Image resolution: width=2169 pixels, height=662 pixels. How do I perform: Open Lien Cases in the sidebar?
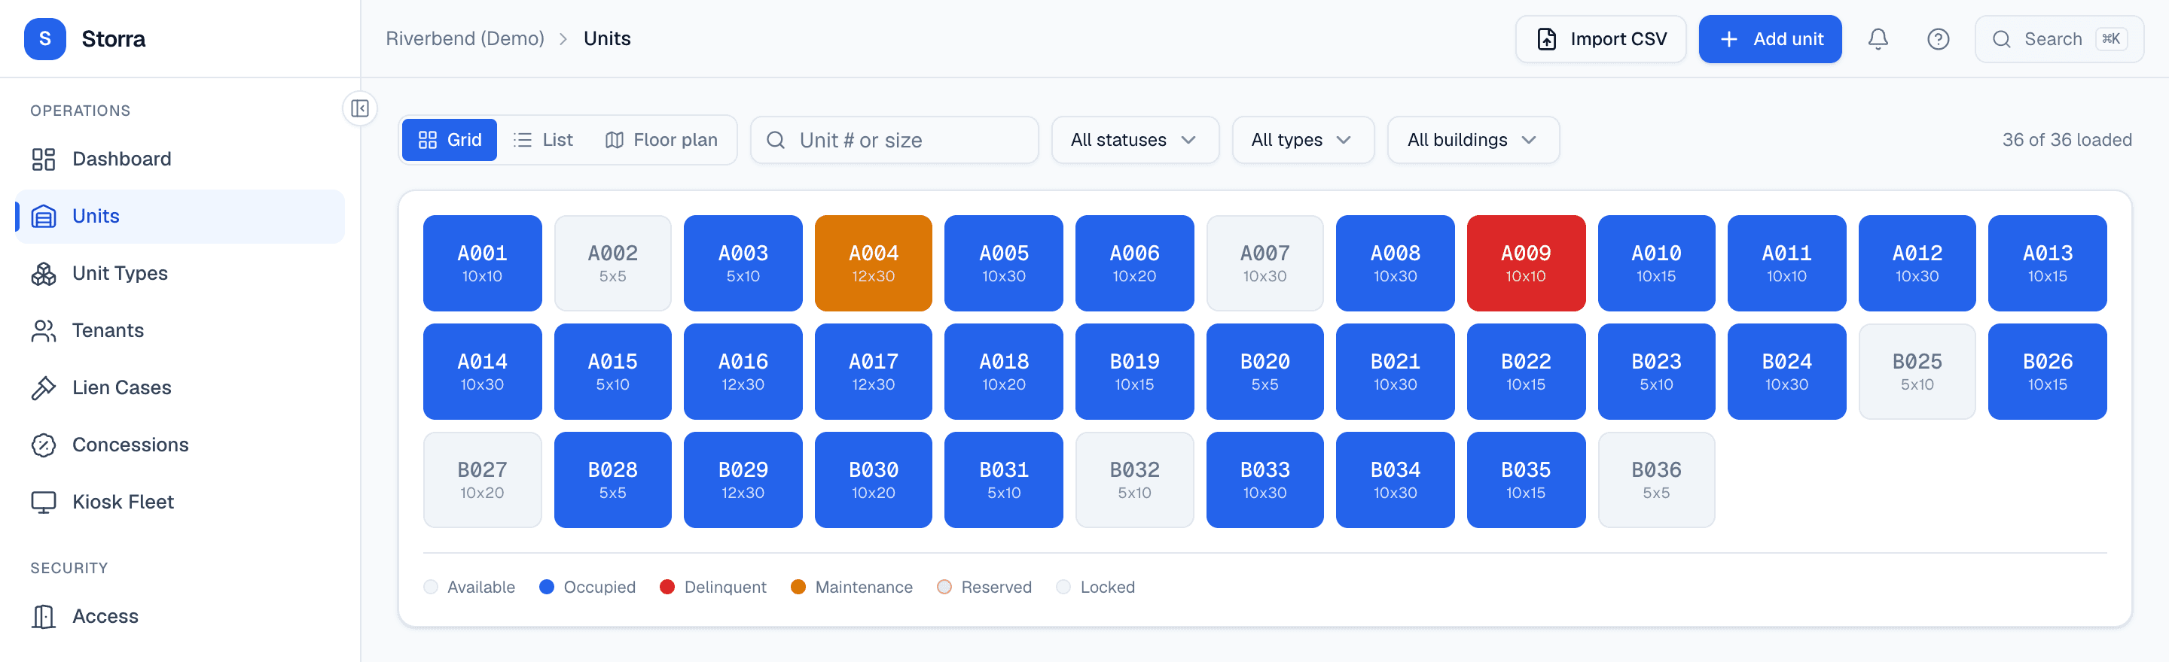[x=180, y=387]
